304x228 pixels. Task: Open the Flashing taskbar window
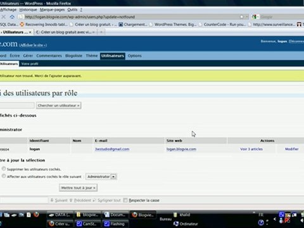pos(115,224)
